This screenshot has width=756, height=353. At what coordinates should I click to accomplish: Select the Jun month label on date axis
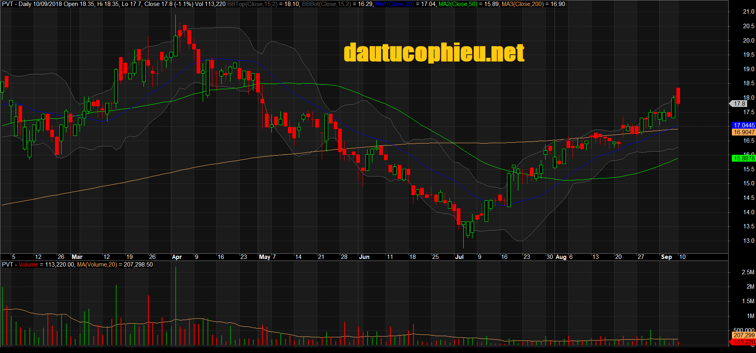click(x=364, y=257)
